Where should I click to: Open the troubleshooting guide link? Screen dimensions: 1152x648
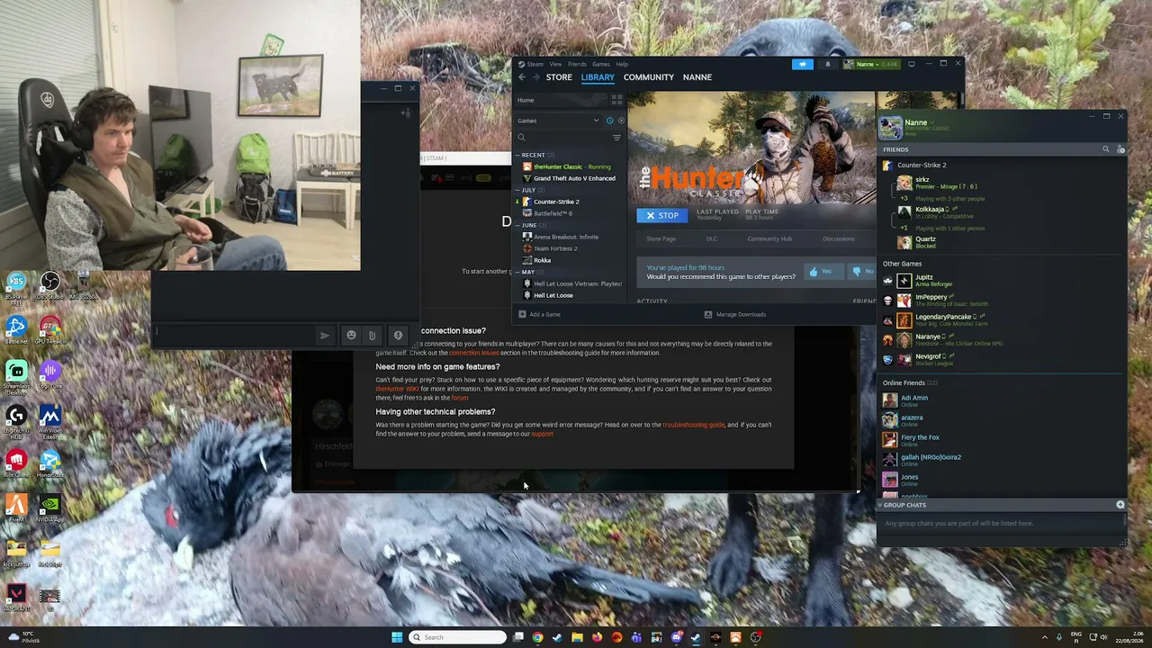point(693,425)
